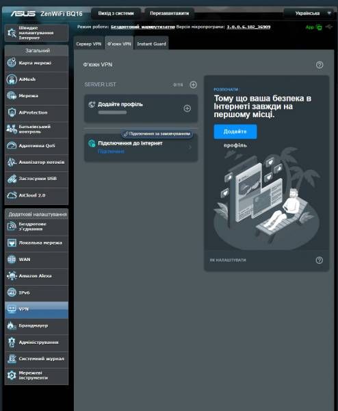The width and height of the screenshot is (338, 411).
Task: Click the SERVER LIST heading
Action: 100,85
